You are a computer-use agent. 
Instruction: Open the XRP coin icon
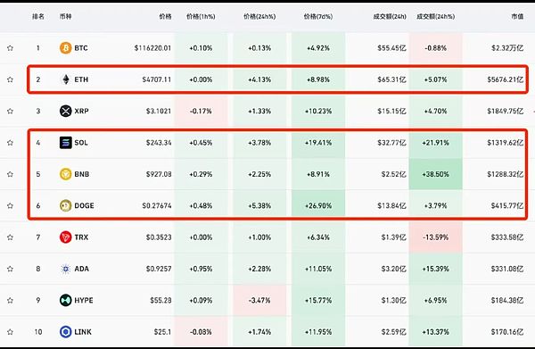coord(65,111)
